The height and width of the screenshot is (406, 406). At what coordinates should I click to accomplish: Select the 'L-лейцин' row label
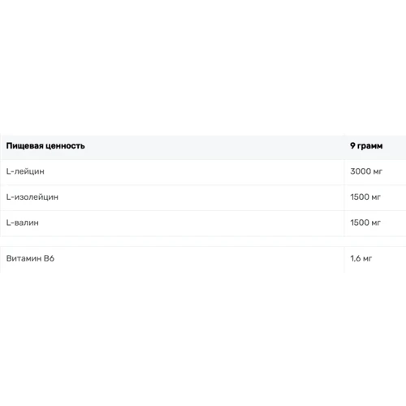[25, 171]
